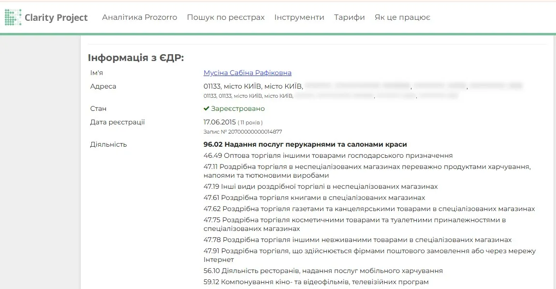The image size is (556, 289).
Task: Open the Аналітика Prozorro menu
Action: (x=140, y=17)
